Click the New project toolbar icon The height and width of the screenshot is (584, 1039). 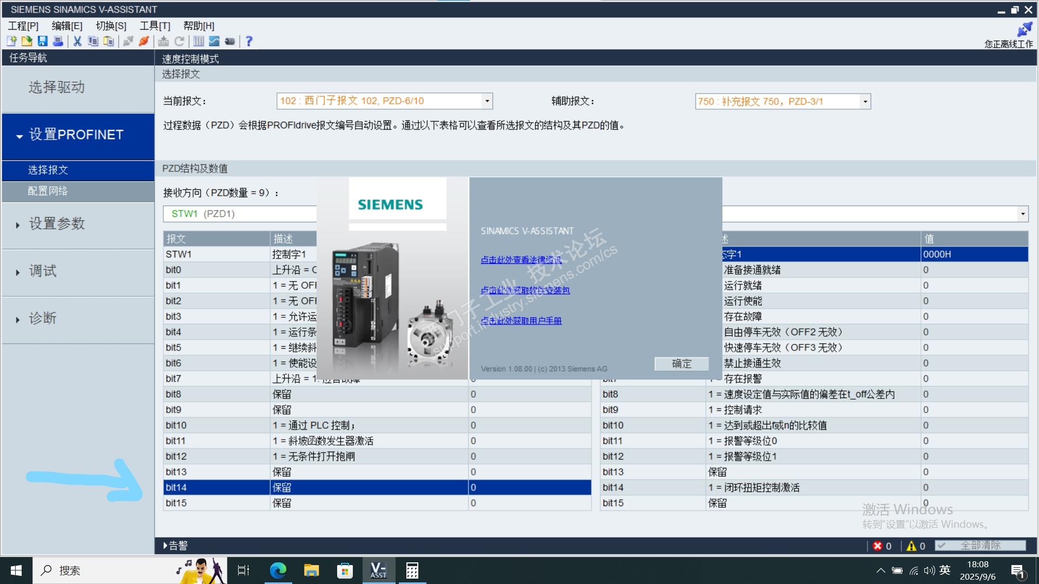coord(11,41)
